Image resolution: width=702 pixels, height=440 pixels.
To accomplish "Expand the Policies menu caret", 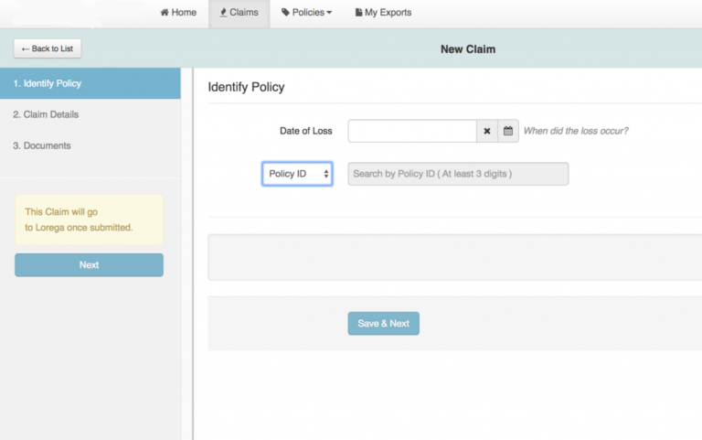I will (x=329, y=13).
